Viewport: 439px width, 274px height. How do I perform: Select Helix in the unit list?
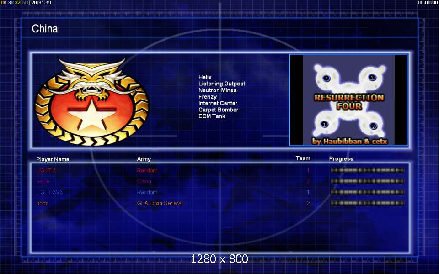coord(205,77)
